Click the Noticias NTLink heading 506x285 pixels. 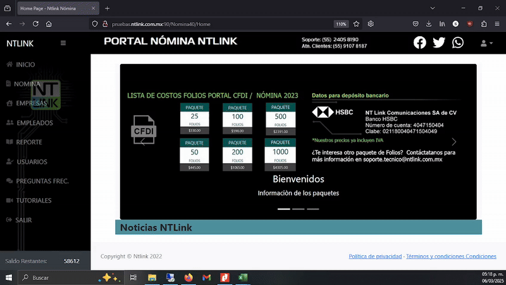tap(156, 227)
